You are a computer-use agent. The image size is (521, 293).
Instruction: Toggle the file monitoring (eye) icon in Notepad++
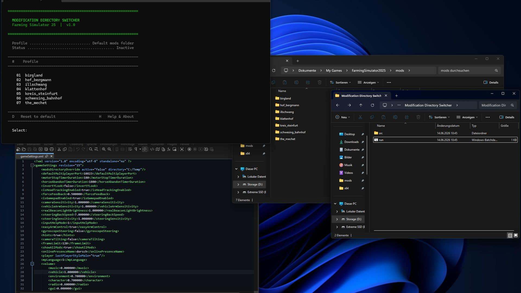pyautogui.click(x=182, y=149)
